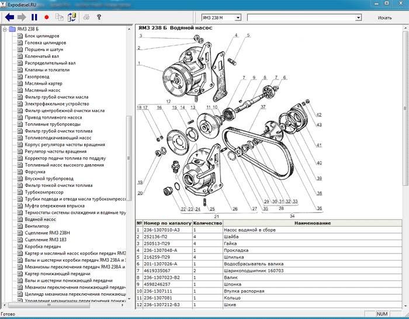Click the Искать search button
This screenshot has width=409, height=319.
point(384,18)
